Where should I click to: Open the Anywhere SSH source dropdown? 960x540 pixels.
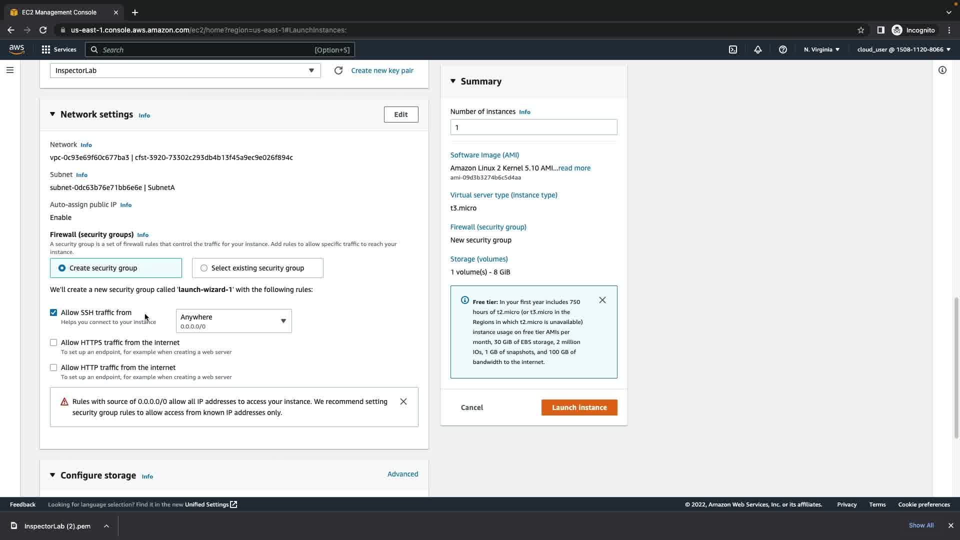[233, 321]
